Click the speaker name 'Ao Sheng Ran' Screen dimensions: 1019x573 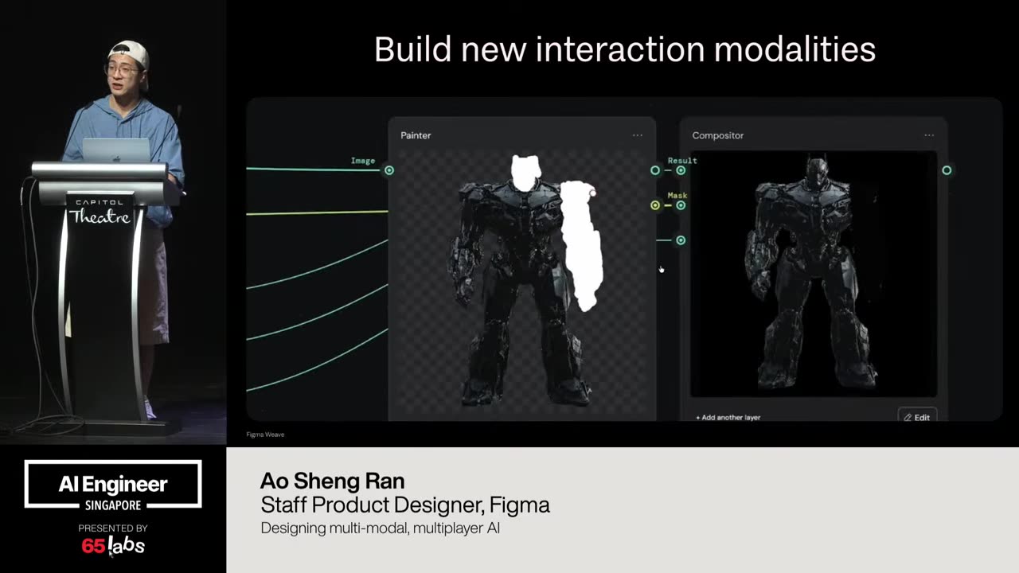(x=333, y=481)
